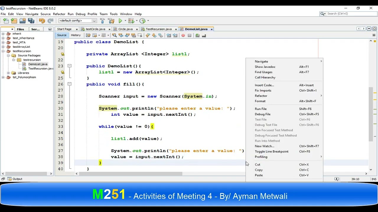Click the New File toolbar icon
378x212 pixels.
click(6, 21)
